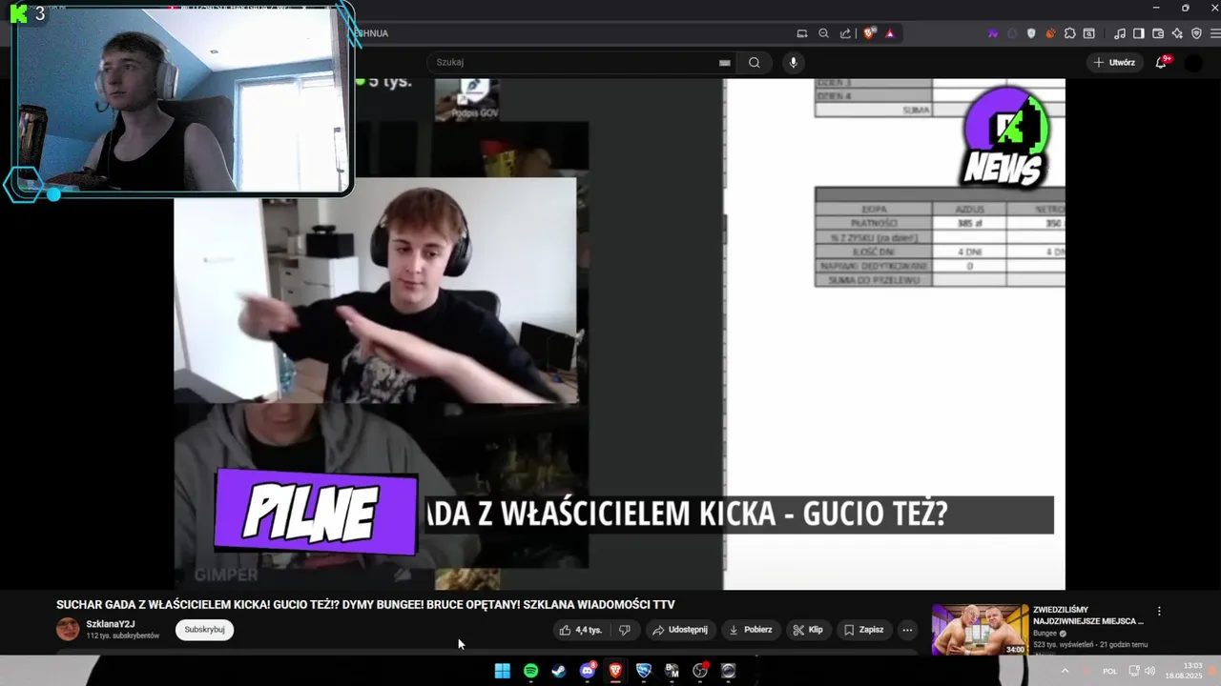1221x686 pixels.
Task: Open recommended video title ZWIEDZILIŚMY NAJDZIWNIEJSZE MIEJSCA
Action: click(1087, 615)
